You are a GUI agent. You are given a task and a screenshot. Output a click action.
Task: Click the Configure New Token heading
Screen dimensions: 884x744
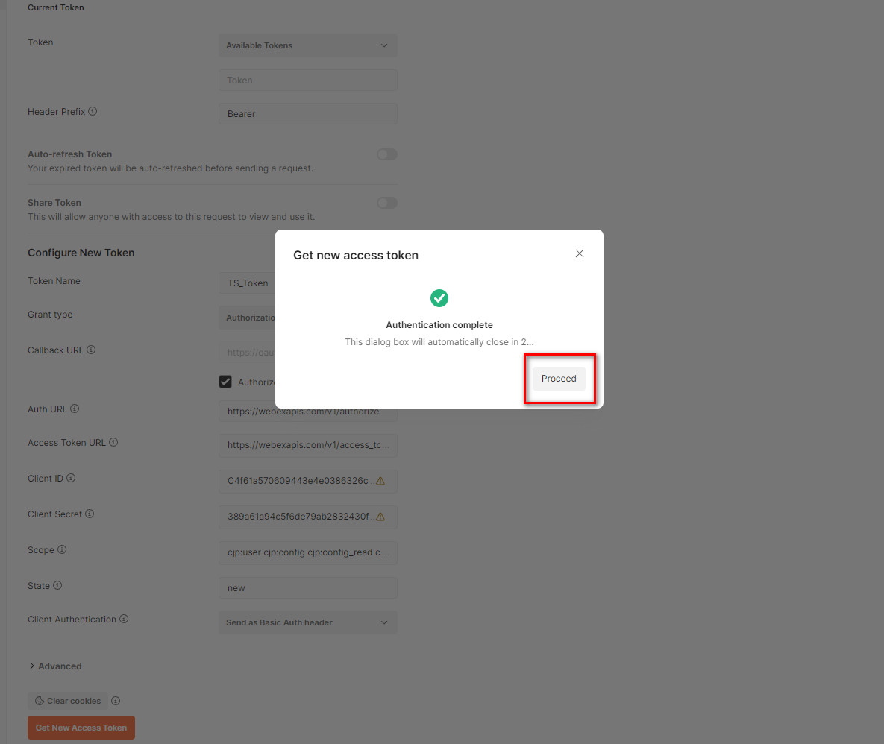(x=81, y=253)
